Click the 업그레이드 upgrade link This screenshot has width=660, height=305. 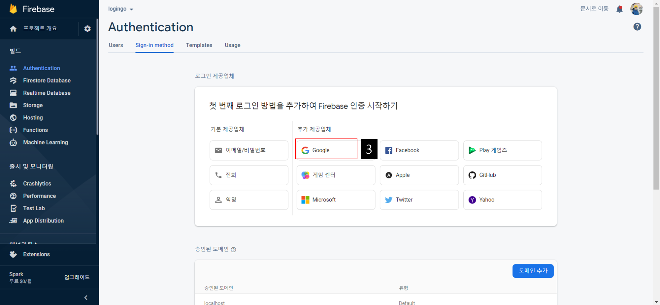tap(77, 277)
